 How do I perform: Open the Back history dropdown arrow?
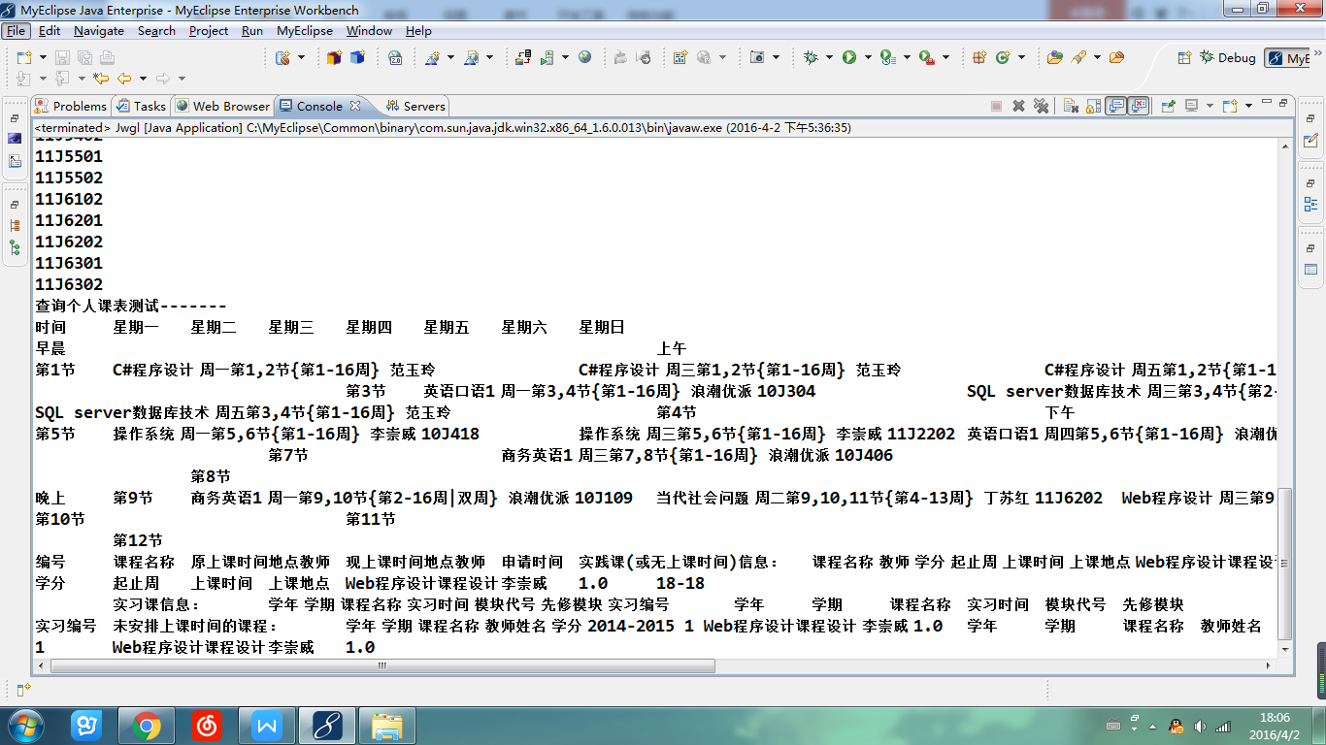coord(143,79)
